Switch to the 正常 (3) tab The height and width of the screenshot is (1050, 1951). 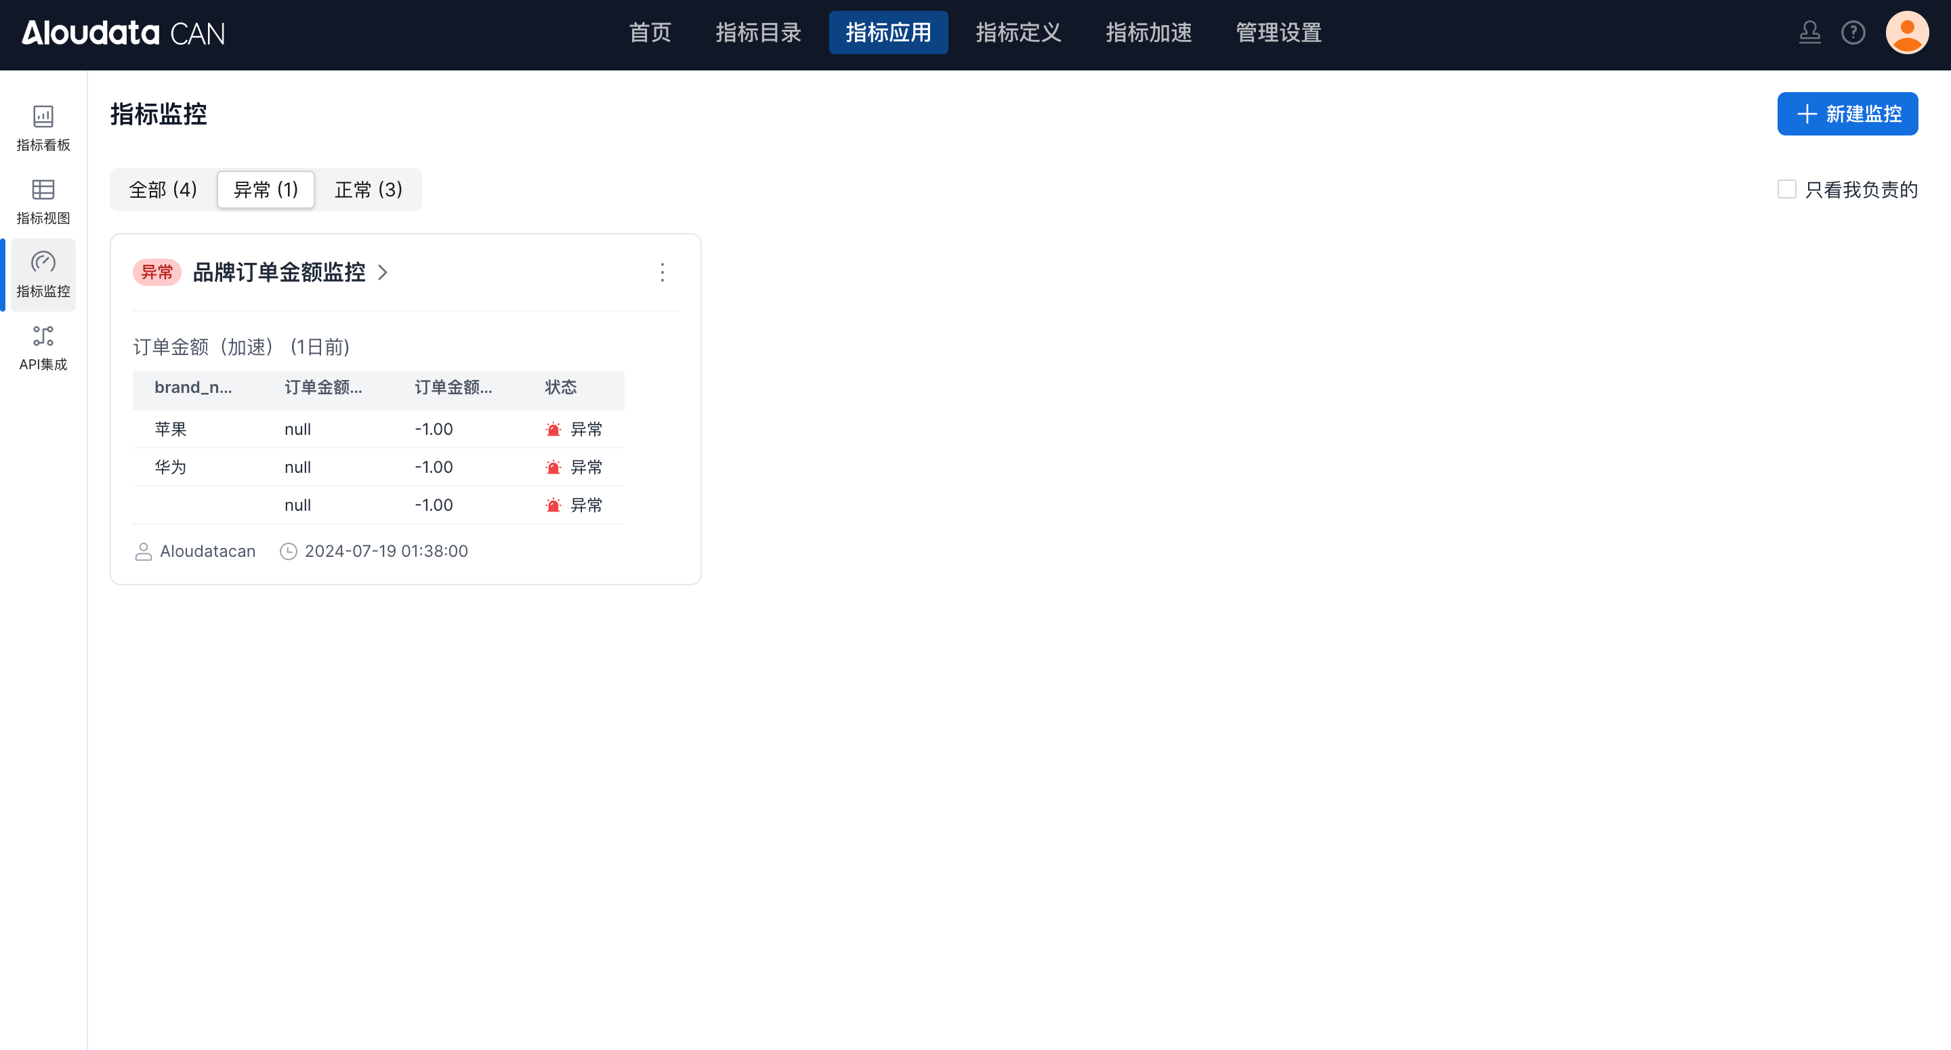pyautogui.click(x=368, y=190)
